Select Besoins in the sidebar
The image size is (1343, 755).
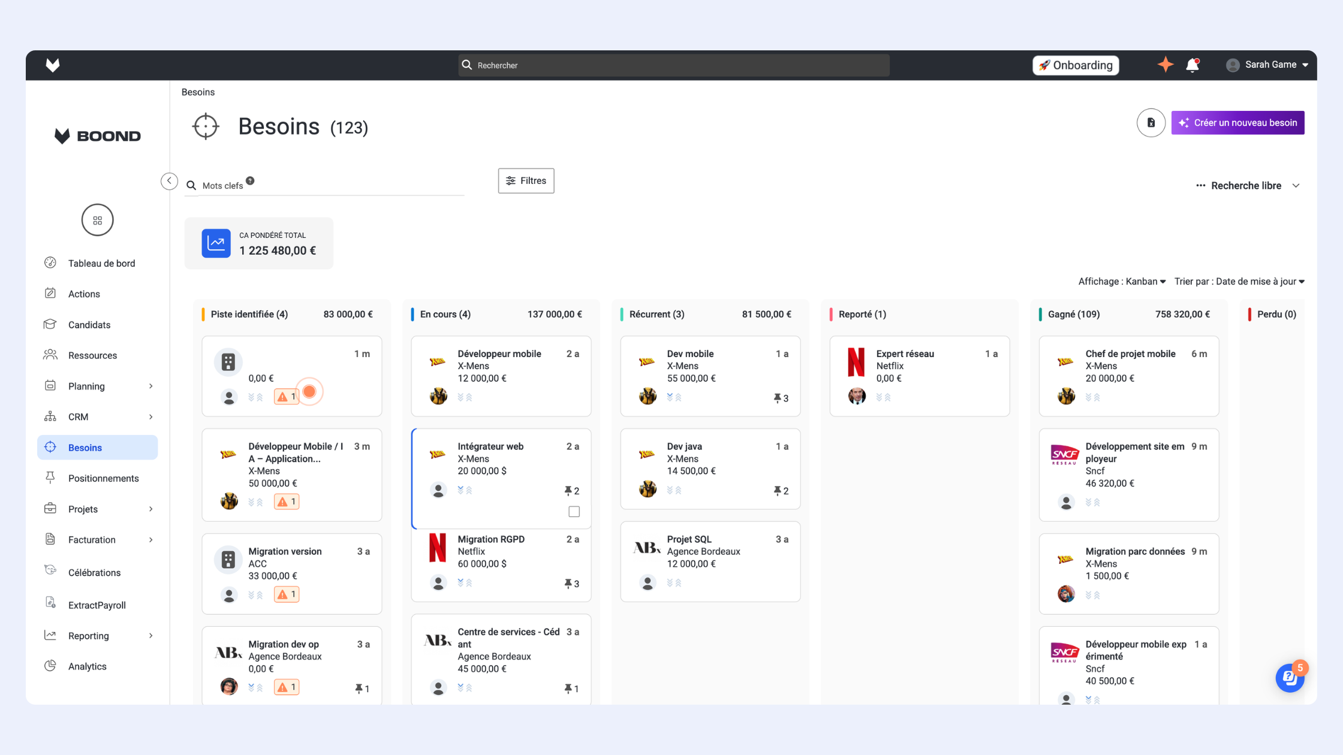[97, 448]
